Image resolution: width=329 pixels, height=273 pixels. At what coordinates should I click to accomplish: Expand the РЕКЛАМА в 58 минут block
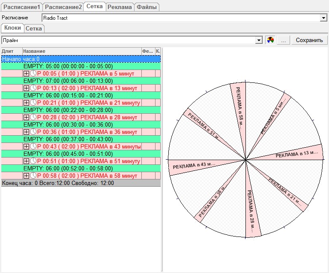coord(26,176)
